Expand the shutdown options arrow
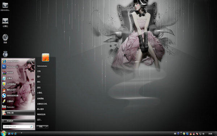This screenshot has width=217, height=136. coord(47,127)
